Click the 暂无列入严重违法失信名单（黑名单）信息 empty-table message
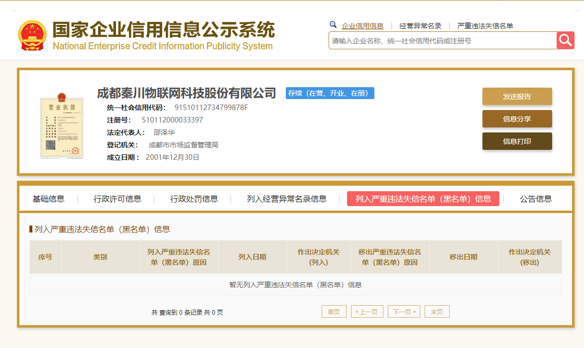Screen dimensions: 584x348 point(295,285)
